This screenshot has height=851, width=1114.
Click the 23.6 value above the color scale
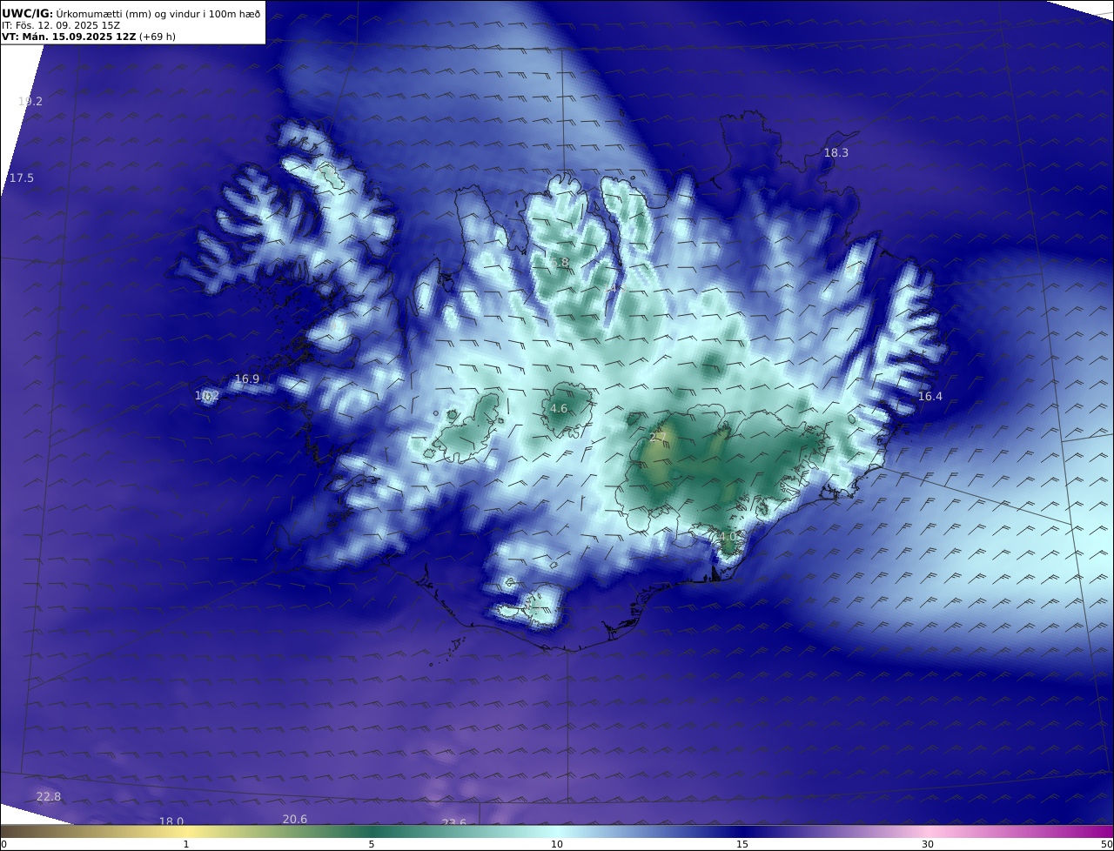(454, 822)
